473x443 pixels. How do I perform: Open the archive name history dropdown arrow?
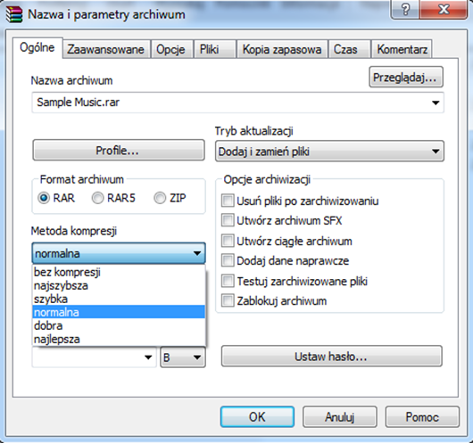point(436,103)
